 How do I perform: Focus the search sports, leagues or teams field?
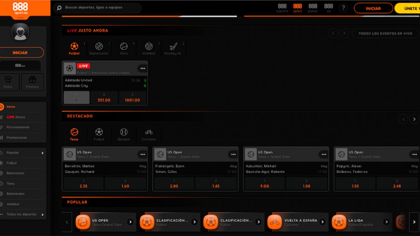pyautogui.click(x=98, y=8)
